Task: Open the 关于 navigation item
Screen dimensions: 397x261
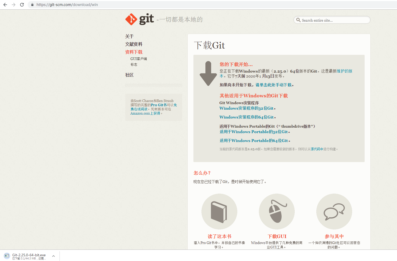Action: click(129, 36)
